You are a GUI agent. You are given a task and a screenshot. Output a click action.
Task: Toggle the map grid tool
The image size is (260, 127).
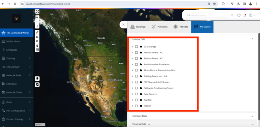37,50
